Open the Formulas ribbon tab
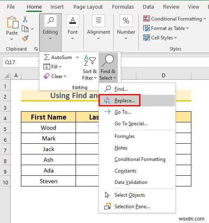This screenshot has height=223, width=209. (123, 7)
